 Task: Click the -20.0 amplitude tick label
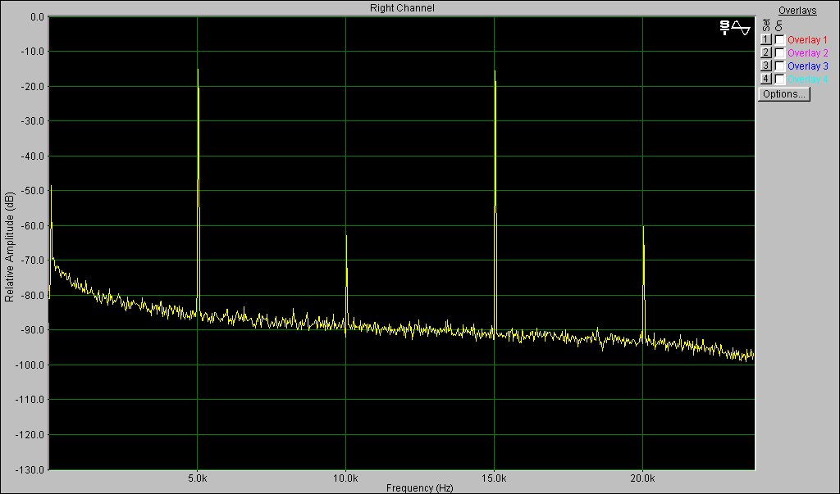pyautogui.click(x=33, y=87)
